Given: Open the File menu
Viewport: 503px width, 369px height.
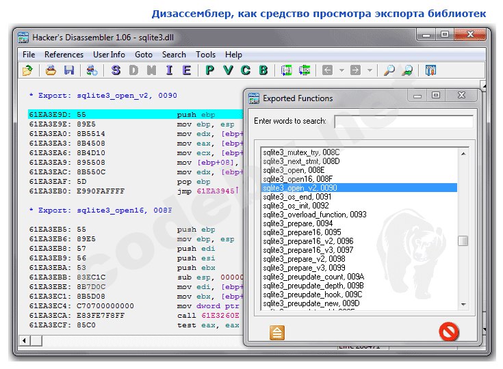Looking at the screenshot, I should pos(29,55).
